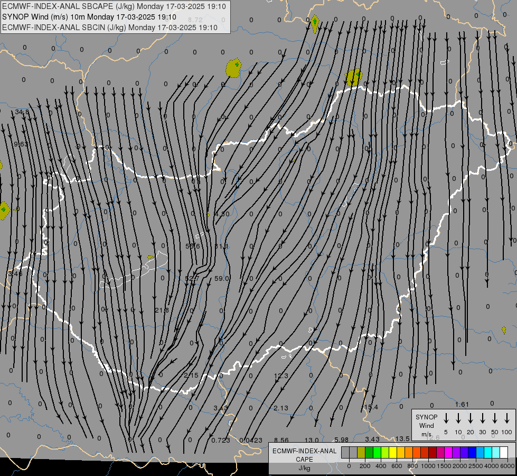
Task: Select the dark red CAPE legend swatch
Action: pos(433,452)
